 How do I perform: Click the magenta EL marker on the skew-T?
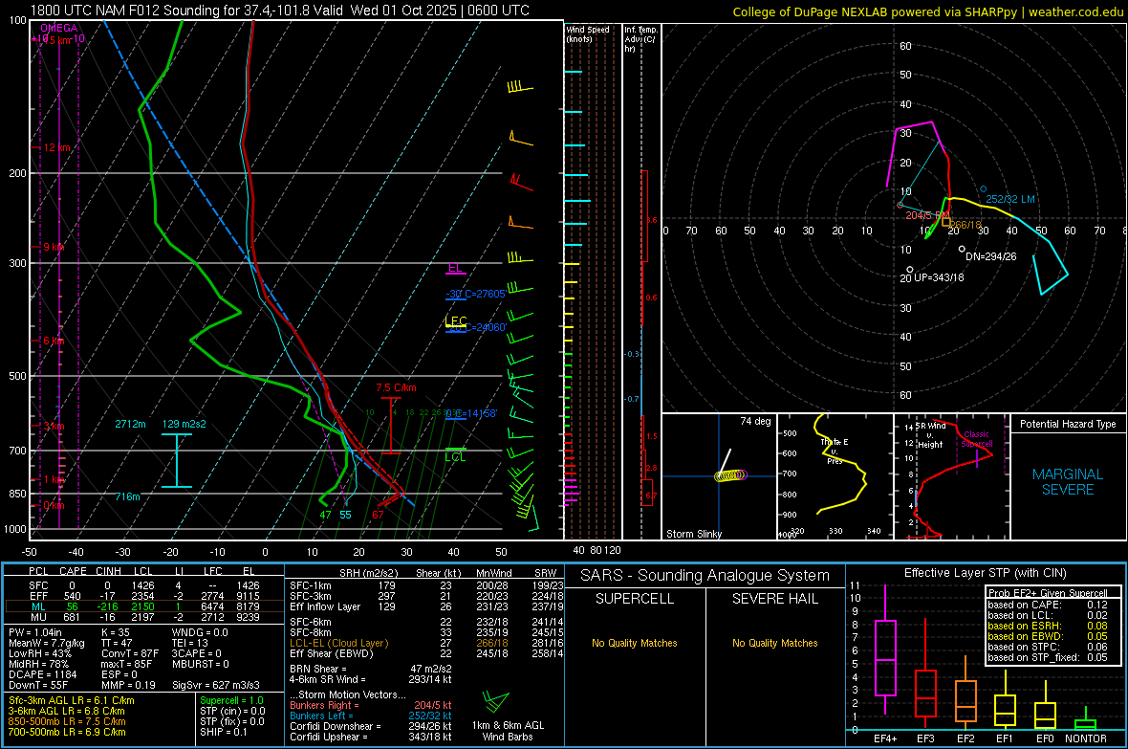tap(455, 270)
